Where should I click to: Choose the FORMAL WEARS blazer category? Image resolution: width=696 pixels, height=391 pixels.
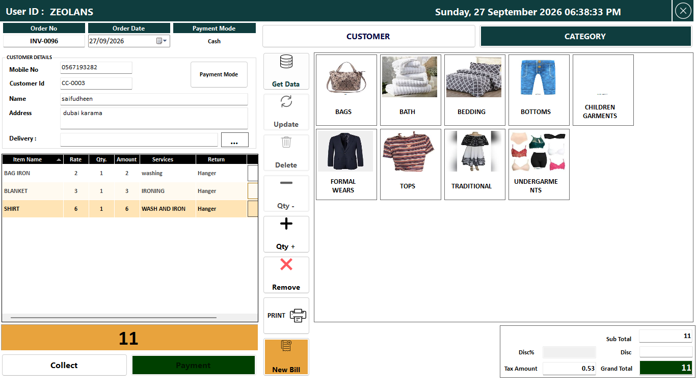click(346, 164)
